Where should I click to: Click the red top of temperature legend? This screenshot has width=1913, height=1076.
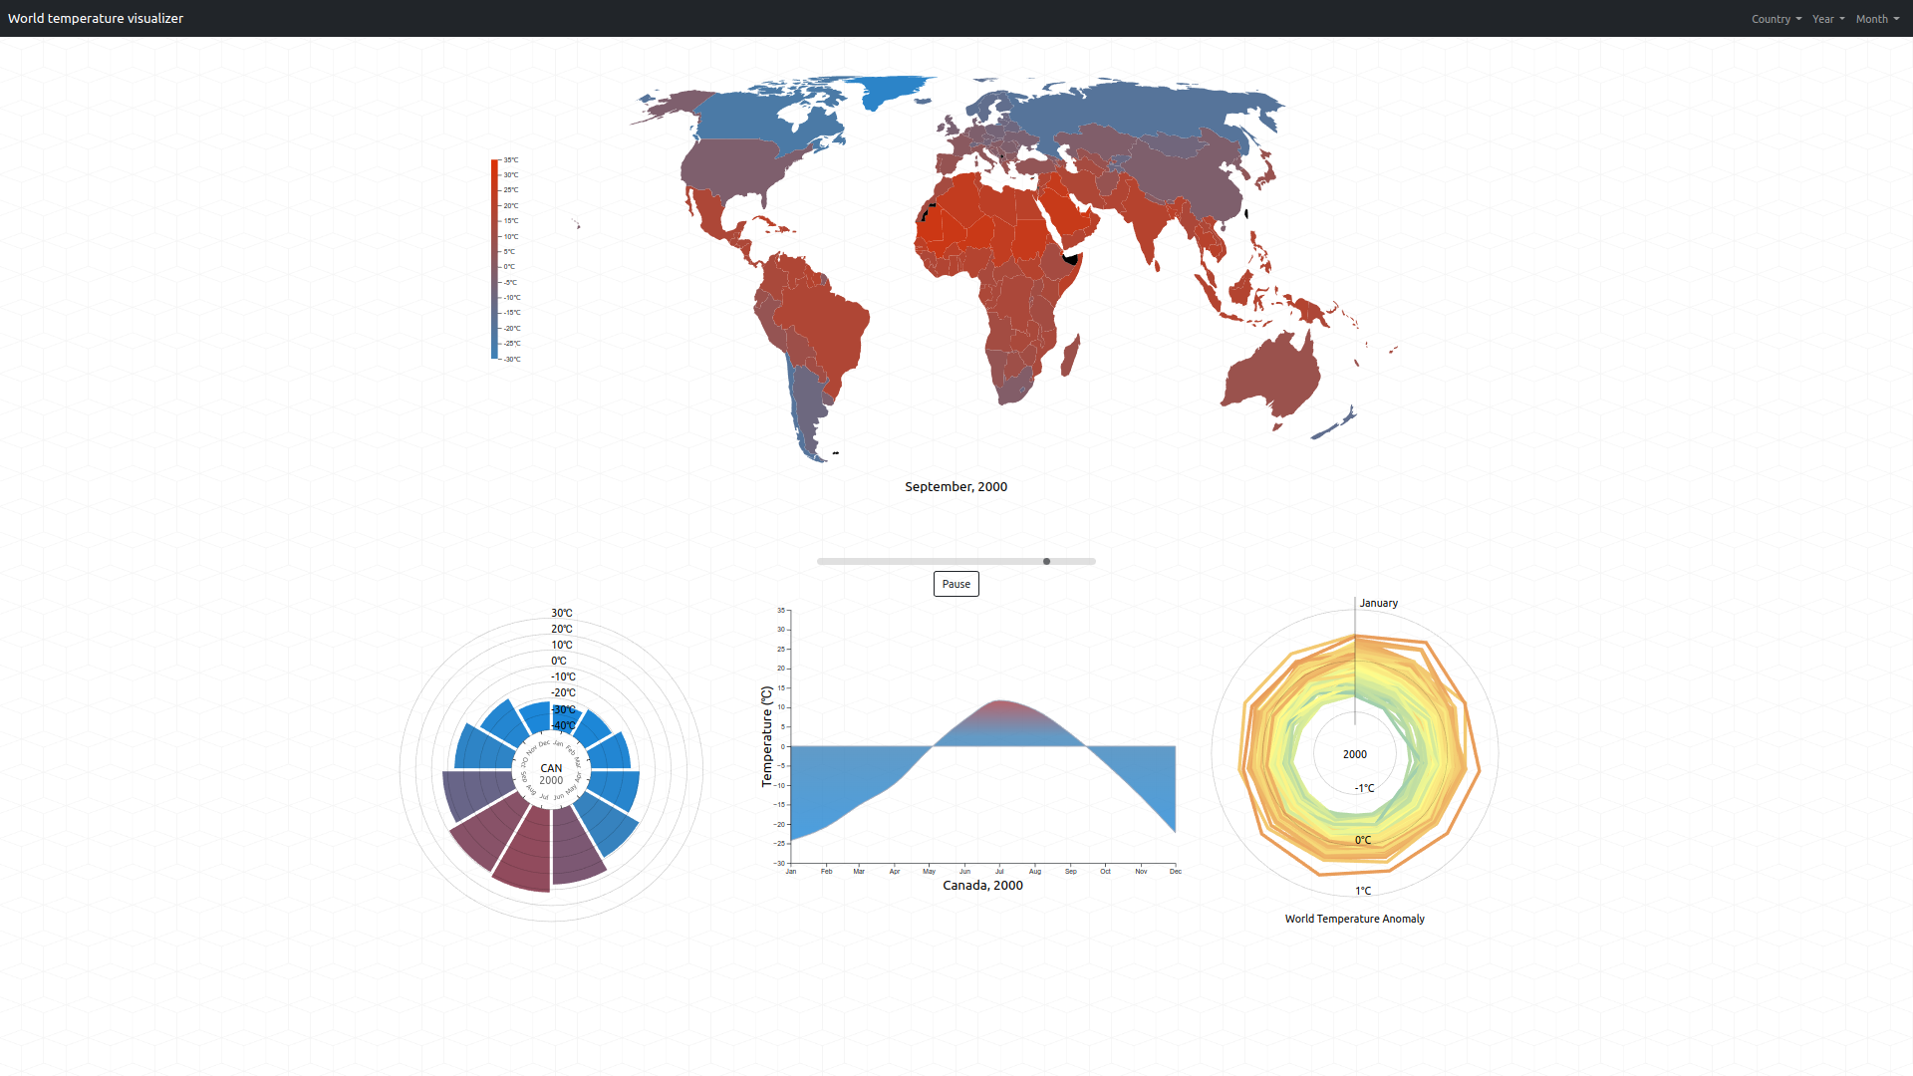click(494, 163)
